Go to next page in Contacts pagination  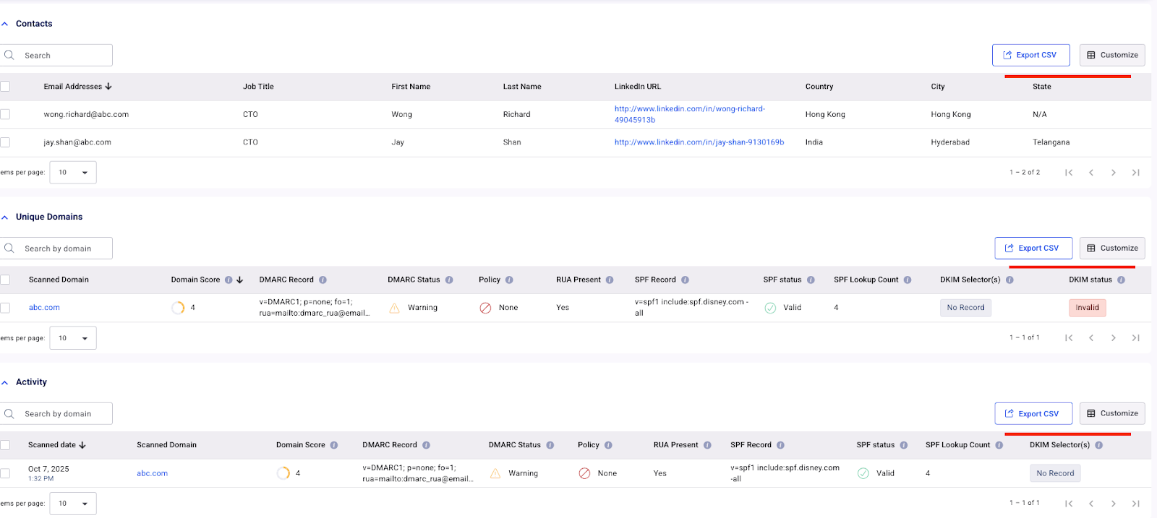pyautogui.click(x=1113, y=173)
